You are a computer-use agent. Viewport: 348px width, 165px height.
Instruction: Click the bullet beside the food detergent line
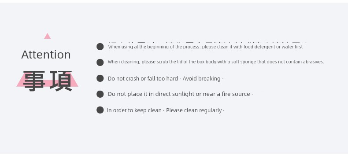coord(100,47)
